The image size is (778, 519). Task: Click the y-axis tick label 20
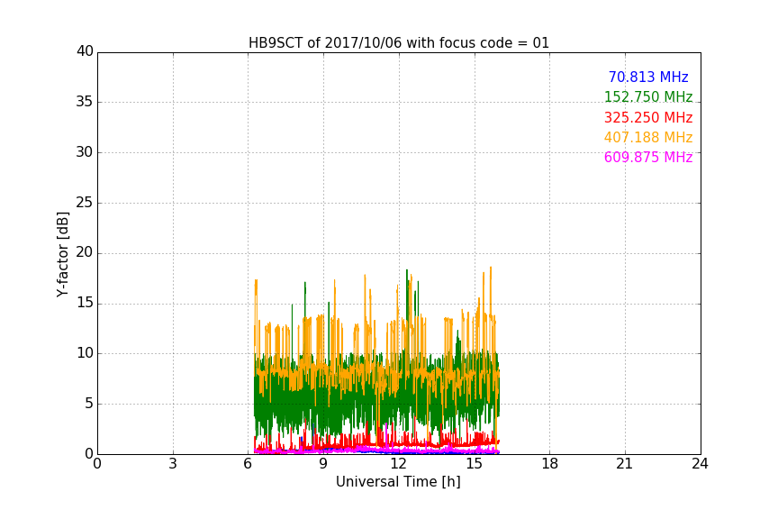85,253
